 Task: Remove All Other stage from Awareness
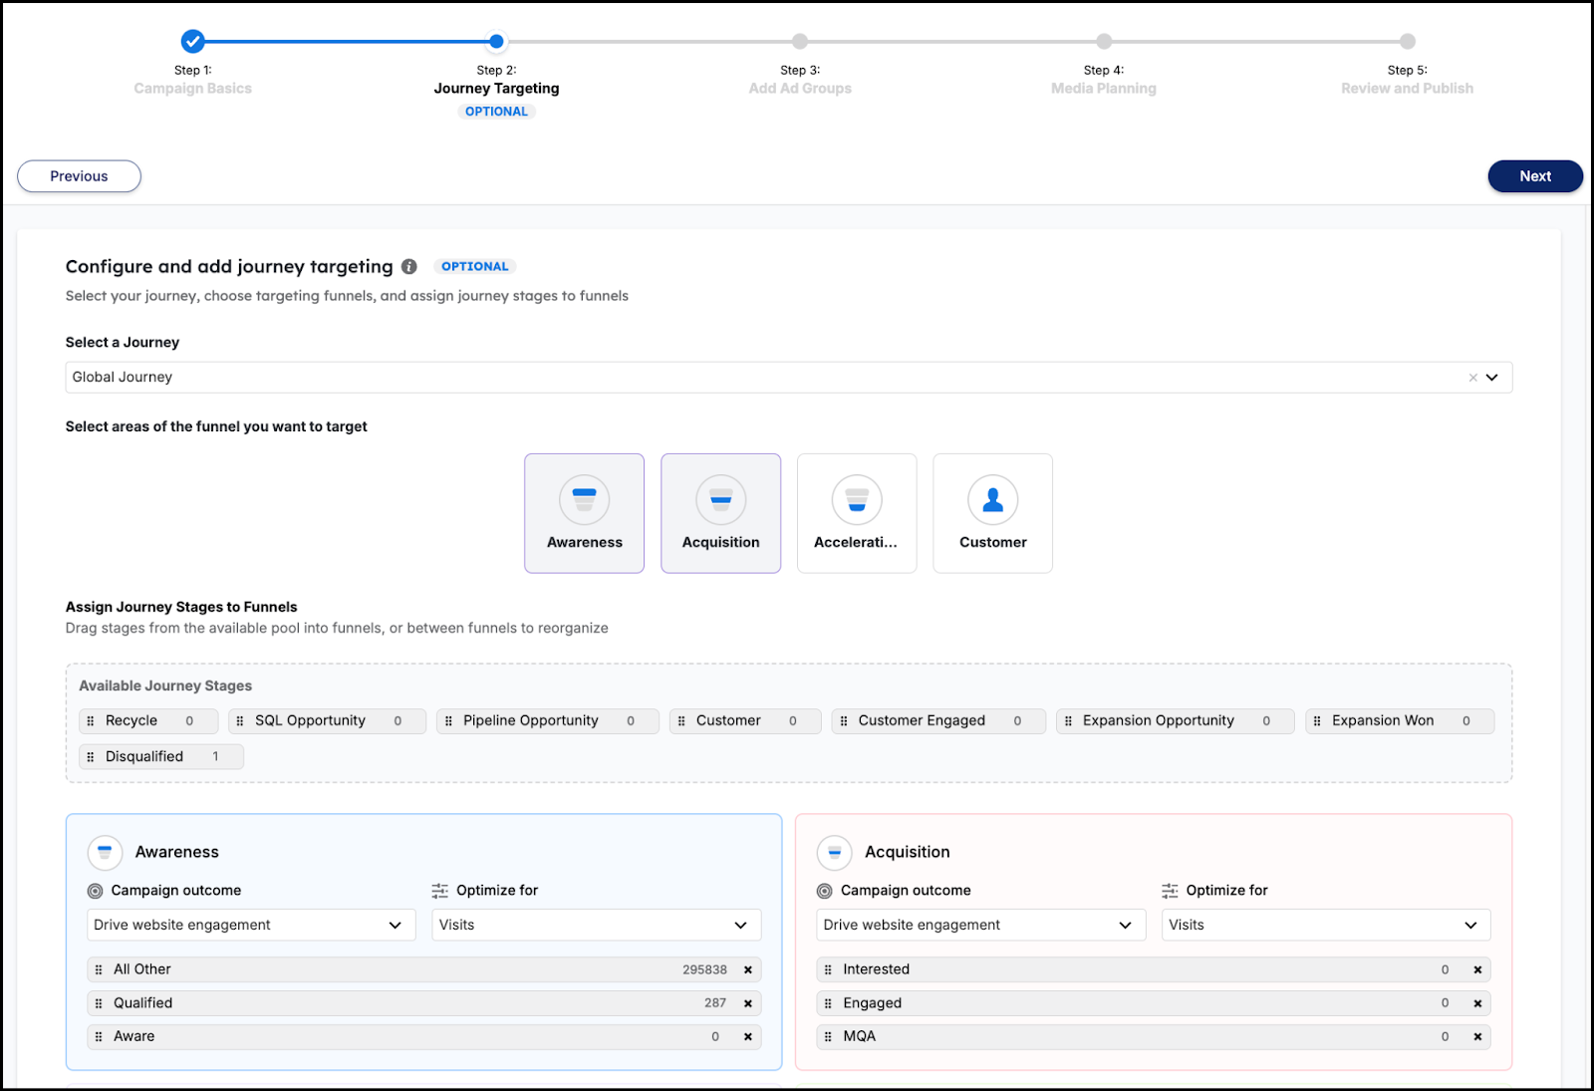(x=748, y=969)
